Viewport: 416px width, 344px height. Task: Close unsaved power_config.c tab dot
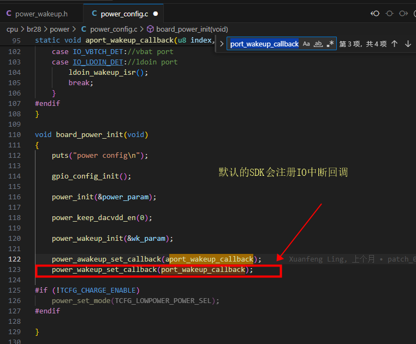coord(156,14)
